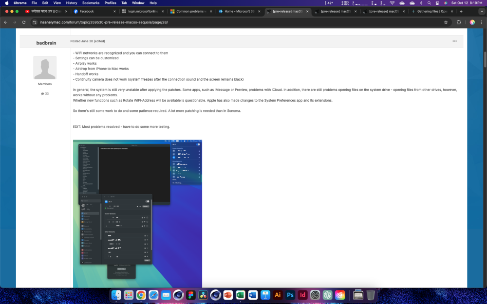Click 'Continuity camera does not work' line
Viewport: 487px width, 304px height.
pos(158,79)
